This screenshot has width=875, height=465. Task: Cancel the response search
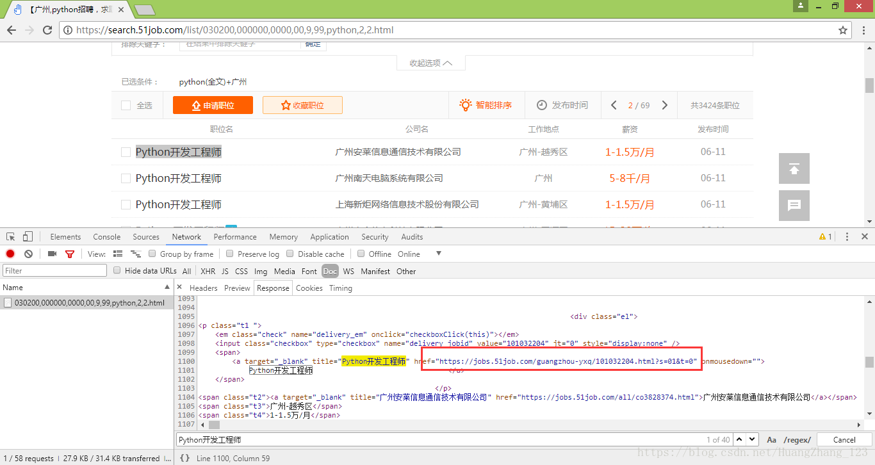tap(844, 440)
